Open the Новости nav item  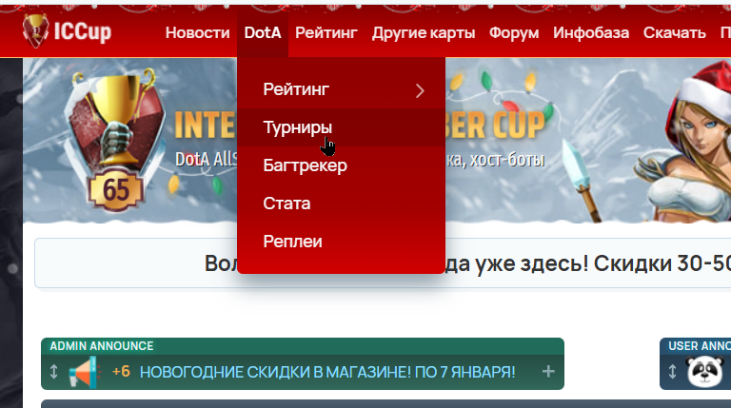point(197,32)
